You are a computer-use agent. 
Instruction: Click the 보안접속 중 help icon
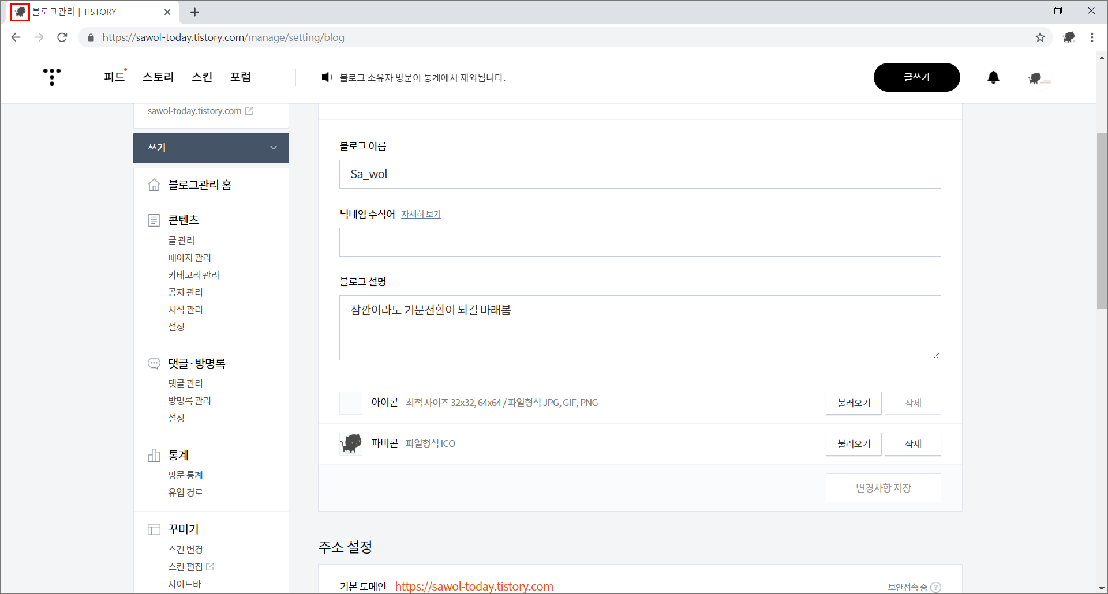(x=936, y=587)
